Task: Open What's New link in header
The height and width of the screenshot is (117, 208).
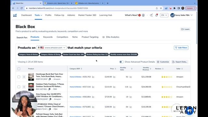Action: coord(131,15)
